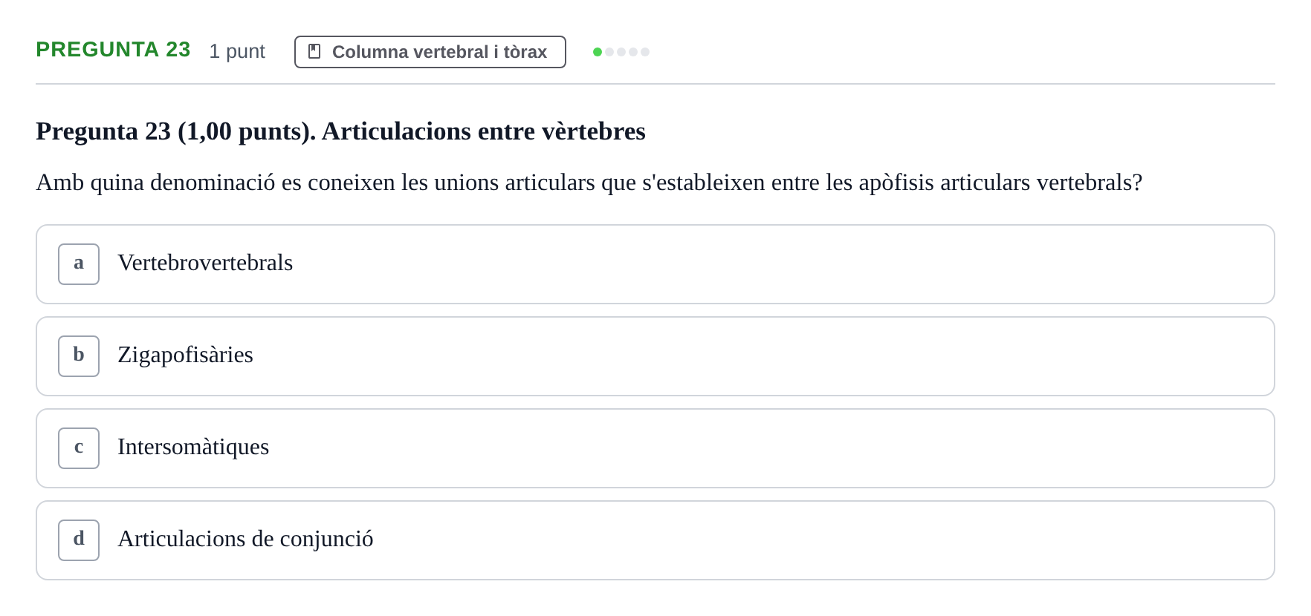
Task: Open the Columna vertebral i tòrax tag
Action: [x=430, y=52]
